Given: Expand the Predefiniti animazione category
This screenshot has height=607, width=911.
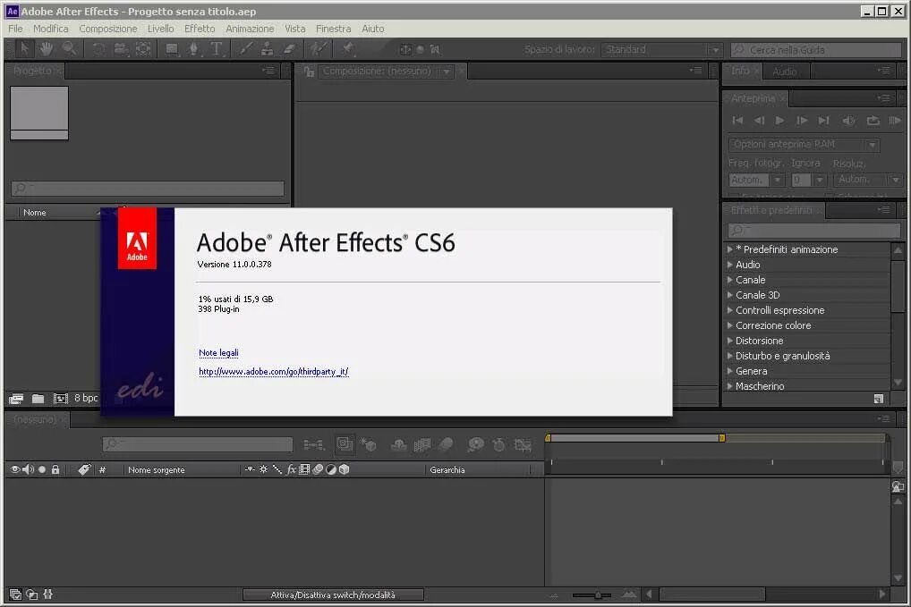Looking at the screenshot, I should click(x=729, y=249).
